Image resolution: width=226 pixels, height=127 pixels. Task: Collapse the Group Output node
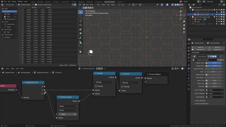tap(148, 74)
